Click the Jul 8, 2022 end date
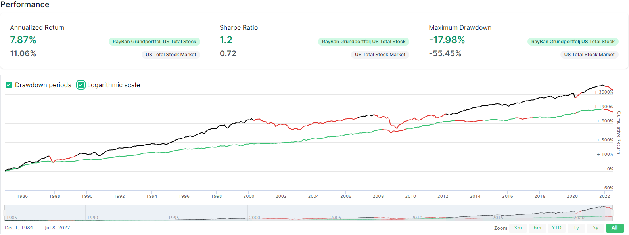The width and height of the screenshot is (629, 235). click(x=57, y=228)
